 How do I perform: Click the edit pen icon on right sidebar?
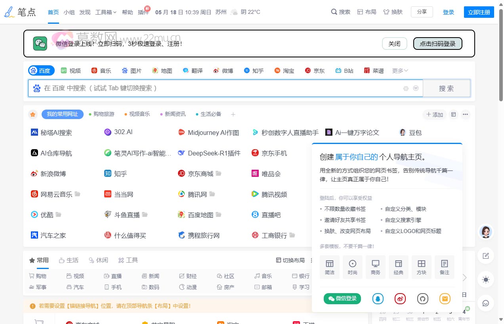485,256
